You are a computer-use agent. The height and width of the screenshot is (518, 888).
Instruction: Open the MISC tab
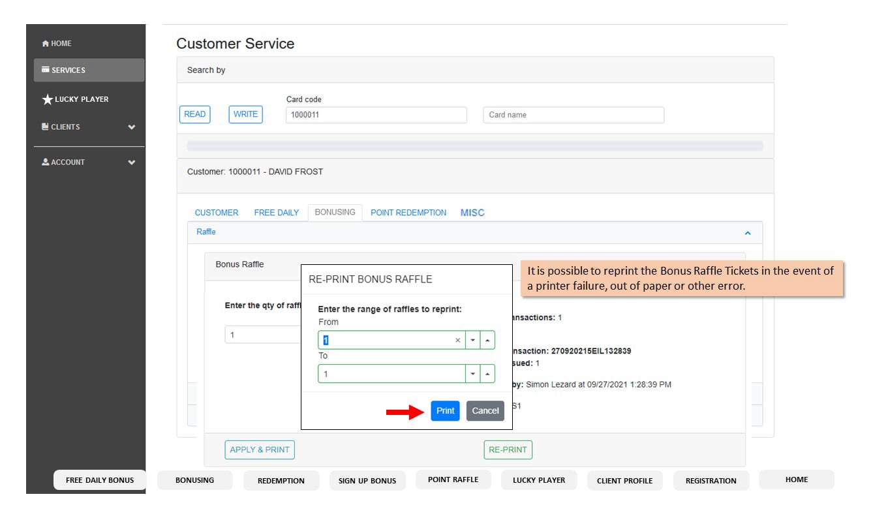pos(472,213)
